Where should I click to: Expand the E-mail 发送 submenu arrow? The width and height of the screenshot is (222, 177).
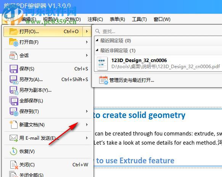(x=87, y=138)
